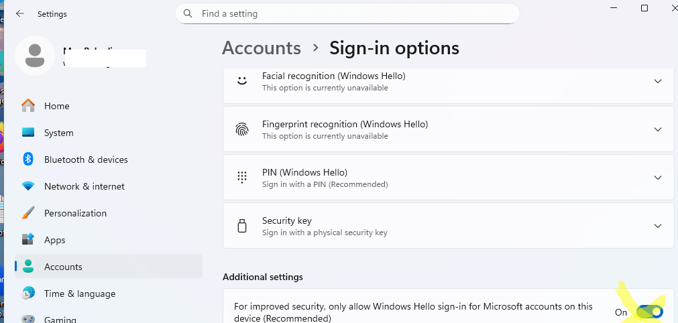Turn off Windows Hello only sign-in toggle
The height and width of the screenshot is (323, 678).
point(650,312)
